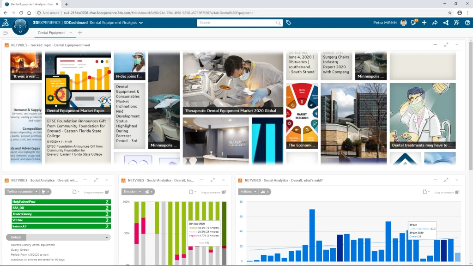The image size is (473, 266).
Task: Open Articles metric dropdown
Action: coord(248,192)
